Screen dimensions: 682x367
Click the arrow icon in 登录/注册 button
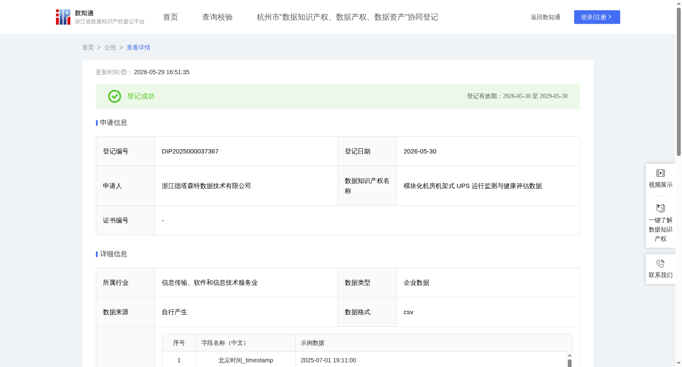click(x=610, y=17)
